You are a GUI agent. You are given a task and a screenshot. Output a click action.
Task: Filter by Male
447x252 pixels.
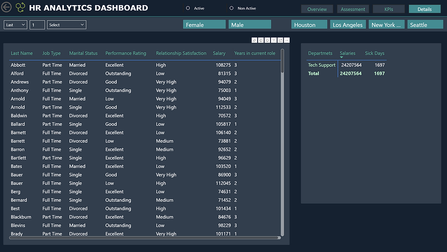250,25
